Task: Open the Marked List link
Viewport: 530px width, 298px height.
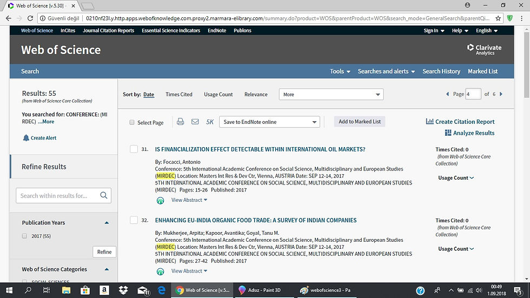Action: click(482, 71)
